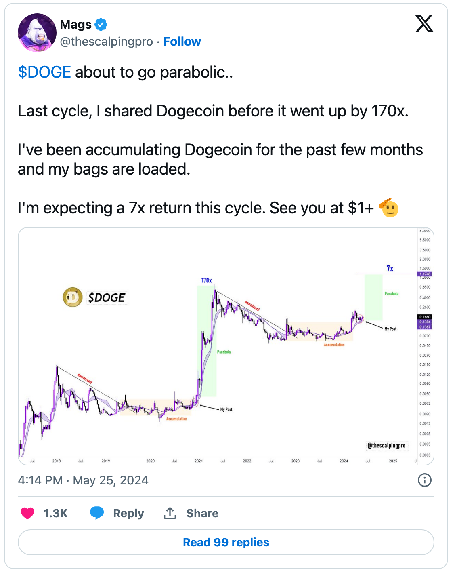Click the blue verified badge next to Mags
This screenshot has height=575, width=457.
coord(101,25)
